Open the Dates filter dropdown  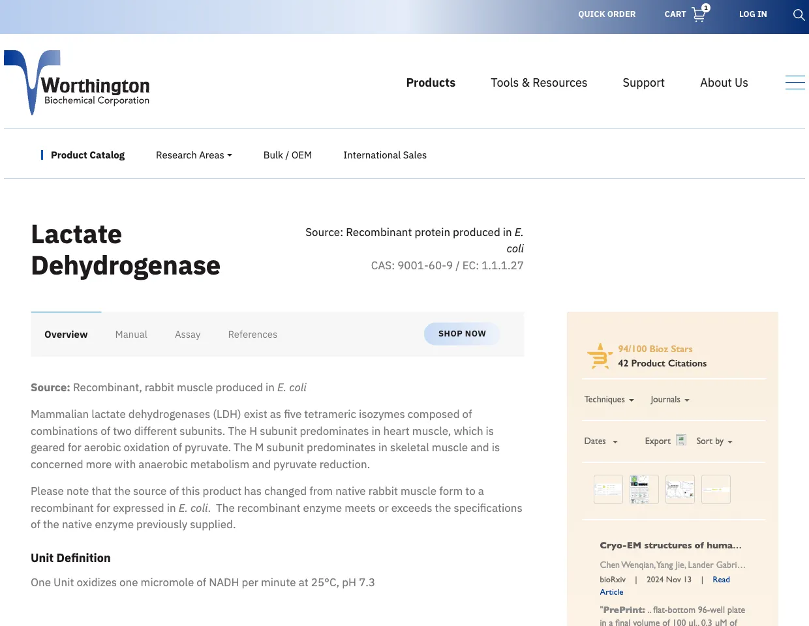click(x=600, y=441)
